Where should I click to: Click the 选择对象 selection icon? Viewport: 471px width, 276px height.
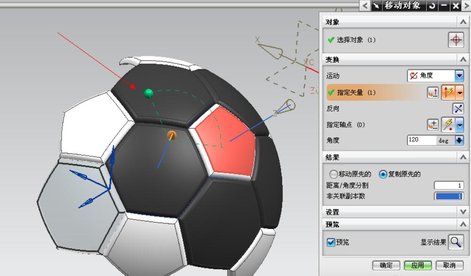[456, 40]
